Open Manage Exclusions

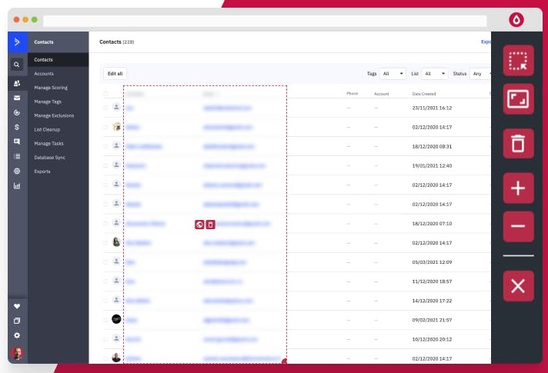(x=54, y=115)
